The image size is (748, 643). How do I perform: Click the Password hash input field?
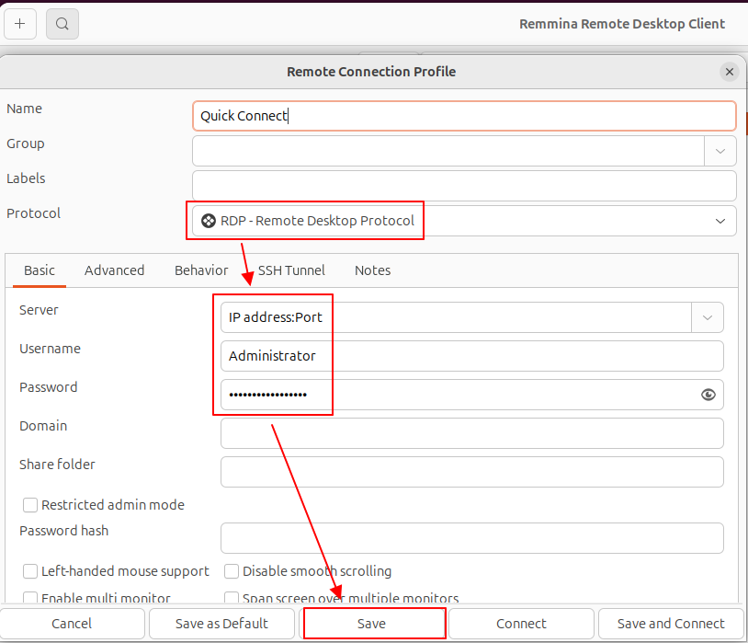pyautogui.click(x=471, y=538)
